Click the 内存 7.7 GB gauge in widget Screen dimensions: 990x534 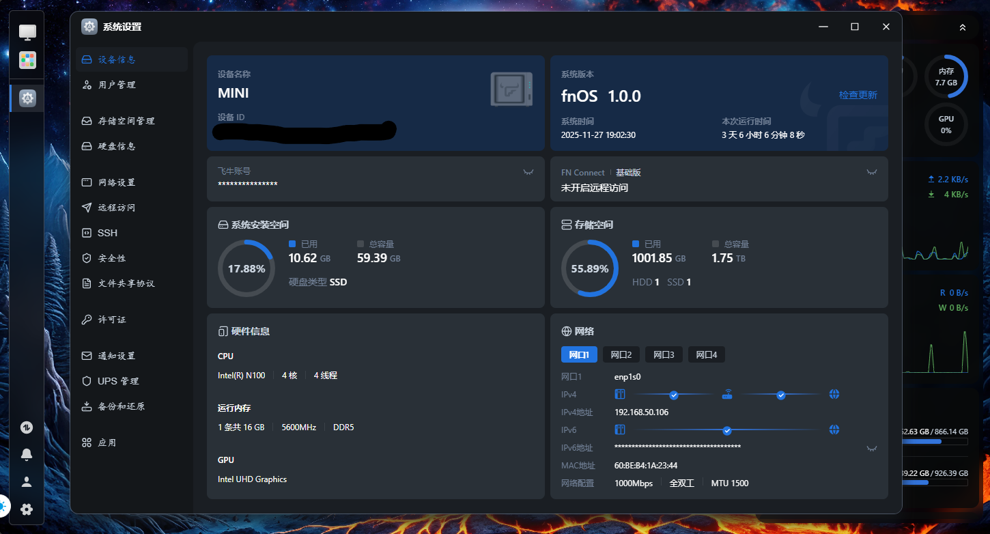(946, 76)
